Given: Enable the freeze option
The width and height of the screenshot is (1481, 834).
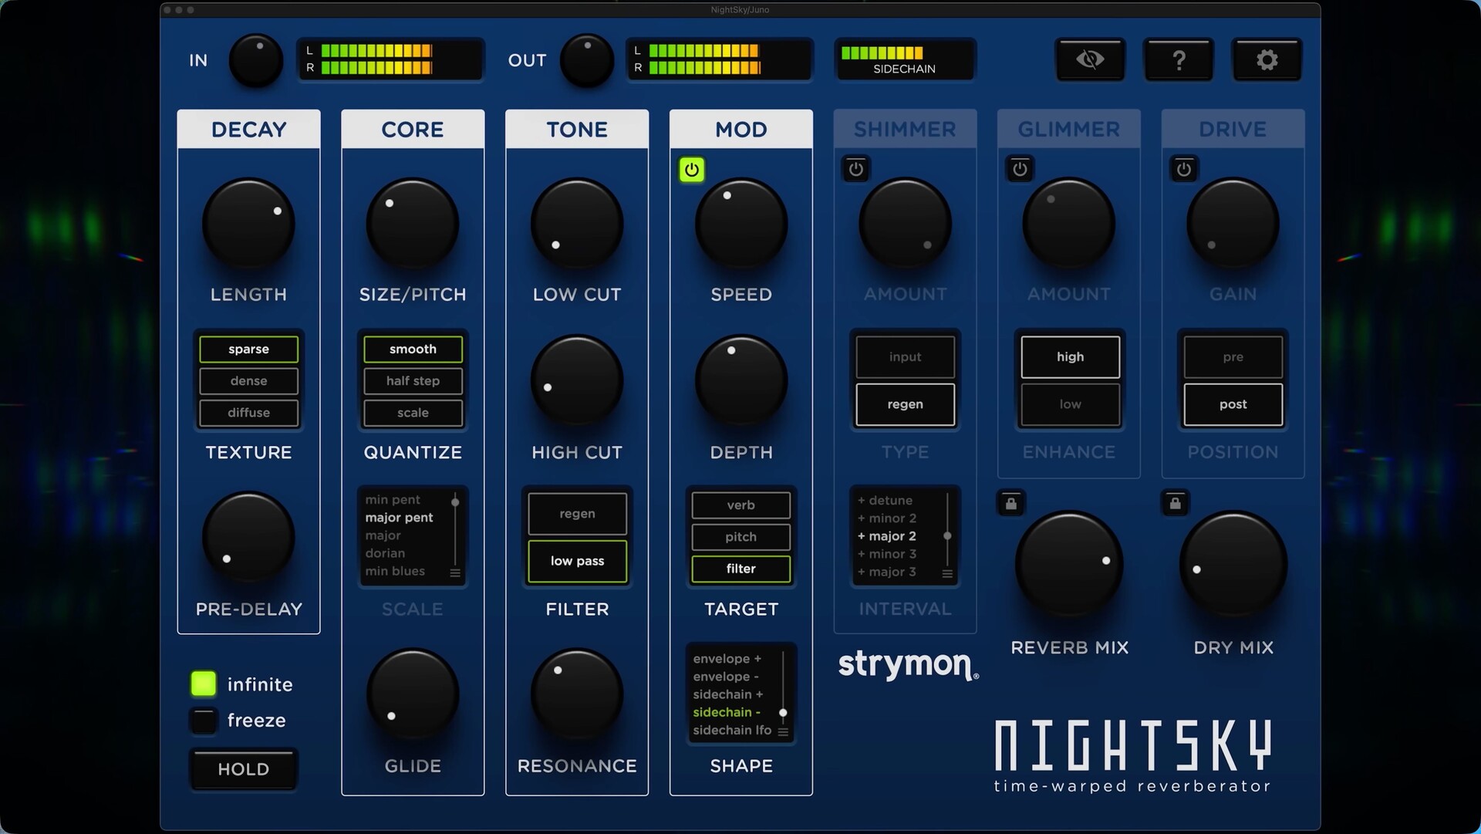Looking at the screenshot, I should [x=202, y=720].
